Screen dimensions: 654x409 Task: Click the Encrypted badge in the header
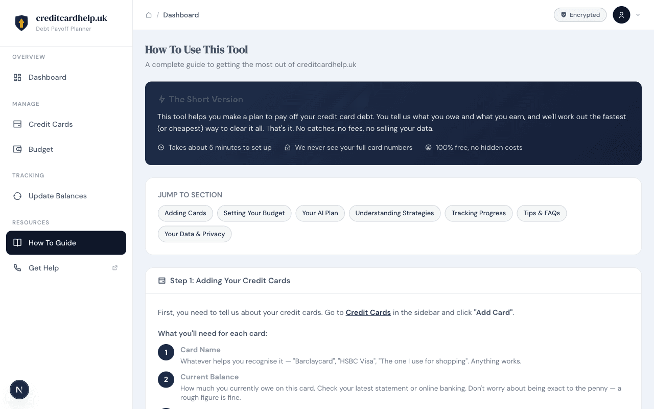coord(580,15)
